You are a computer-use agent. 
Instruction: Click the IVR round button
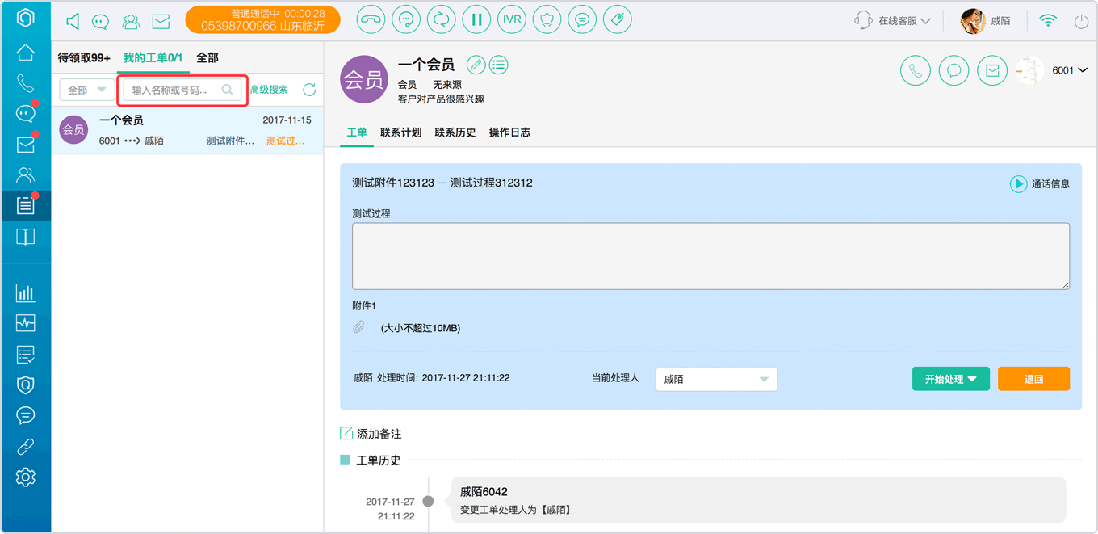[x=512, y=20]
